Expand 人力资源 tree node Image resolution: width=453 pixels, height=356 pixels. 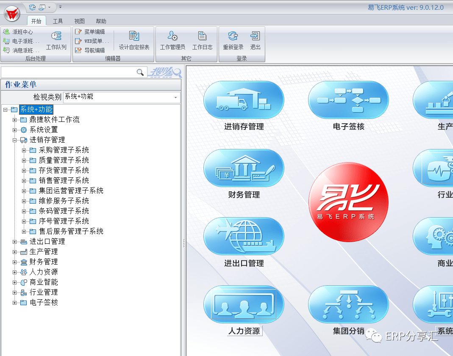coord(14,272)
